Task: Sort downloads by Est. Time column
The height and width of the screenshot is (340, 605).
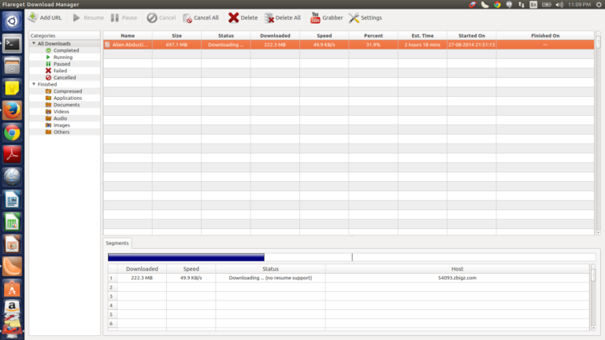Action: [x=422, y=35]
